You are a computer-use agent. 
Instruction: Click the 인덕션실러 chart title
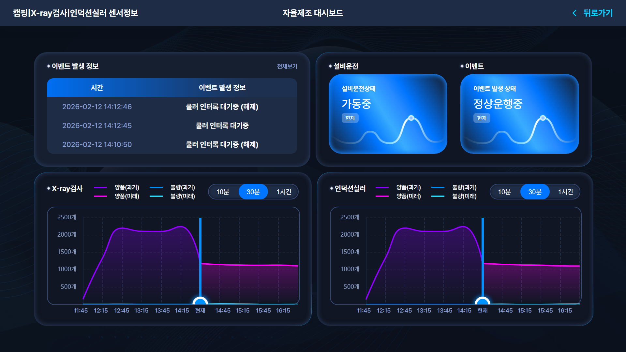click(x=350, y=188)
